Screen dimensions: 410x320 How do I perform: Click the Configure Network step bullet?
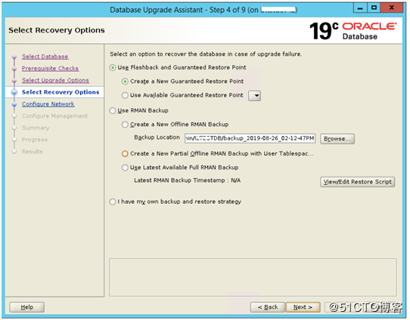pos(14,104)
